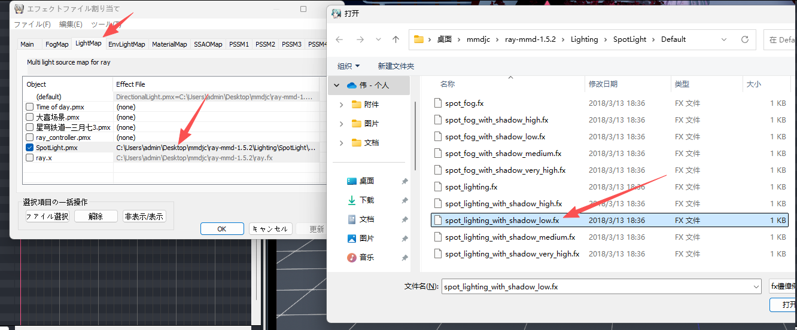Open pinned 文档 quick access item
The width and height of the screenshot is (797, 330).
tap(361, 219)
